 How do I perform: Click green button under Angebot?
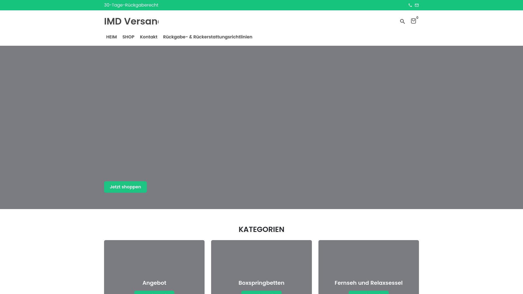154,292
